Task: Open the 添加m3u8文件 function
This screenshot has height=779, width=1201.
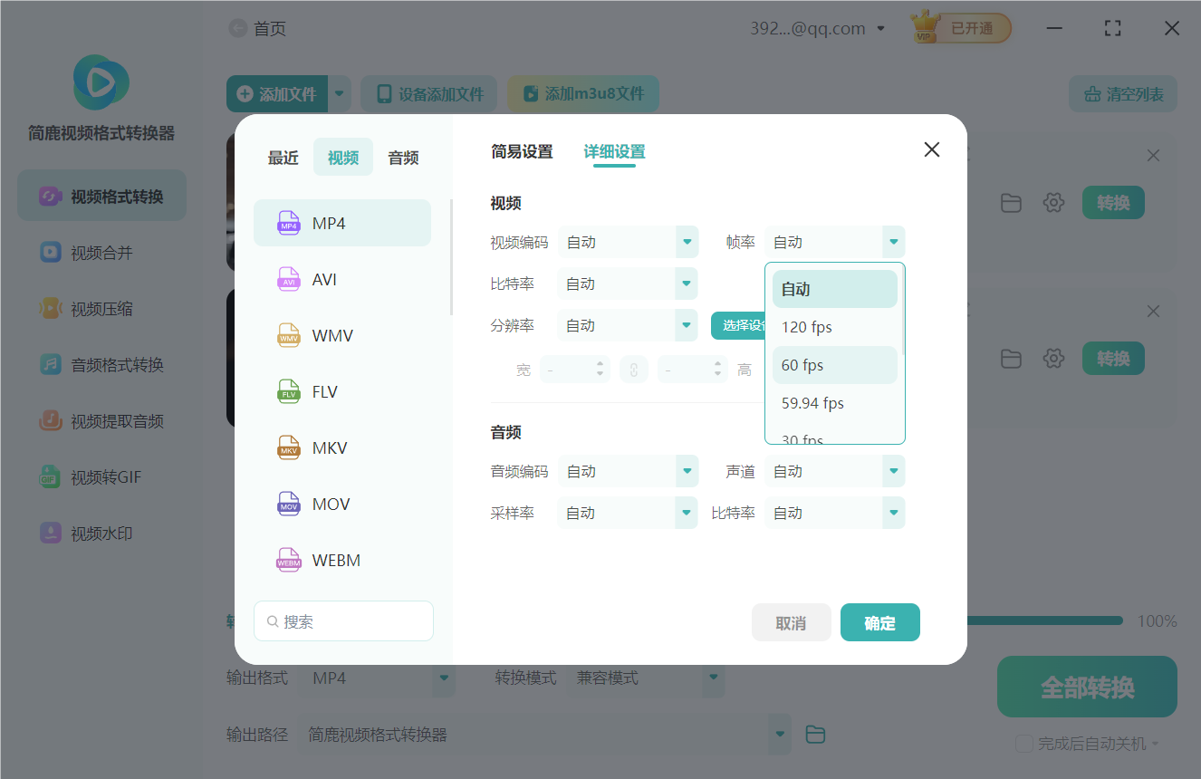Action: pos(582,93)
